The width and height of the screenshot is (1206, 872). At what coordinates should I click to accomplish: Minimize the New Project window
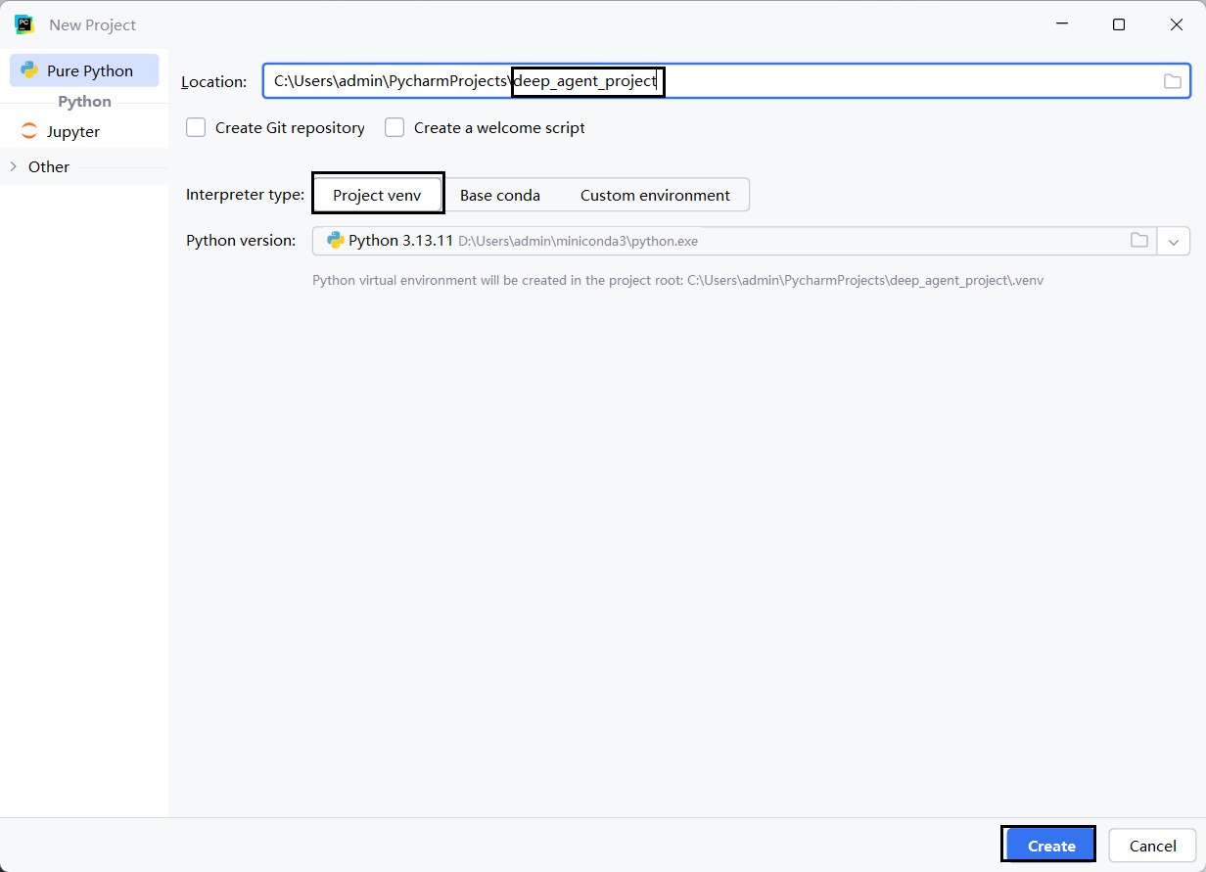(x=1061, y=24)
